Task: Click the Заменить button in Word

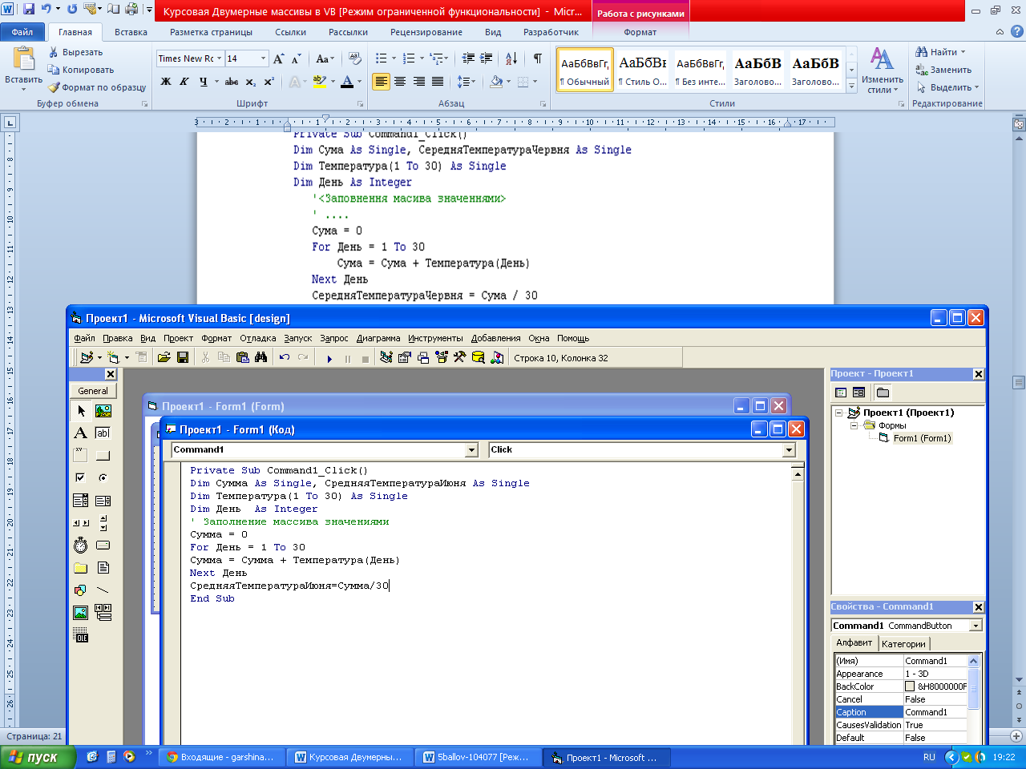Action: 943,70
